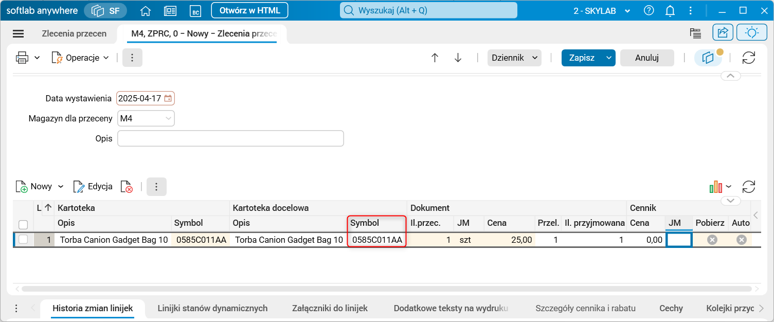Refresh the grid with refresh icon

tap(748, 186)
